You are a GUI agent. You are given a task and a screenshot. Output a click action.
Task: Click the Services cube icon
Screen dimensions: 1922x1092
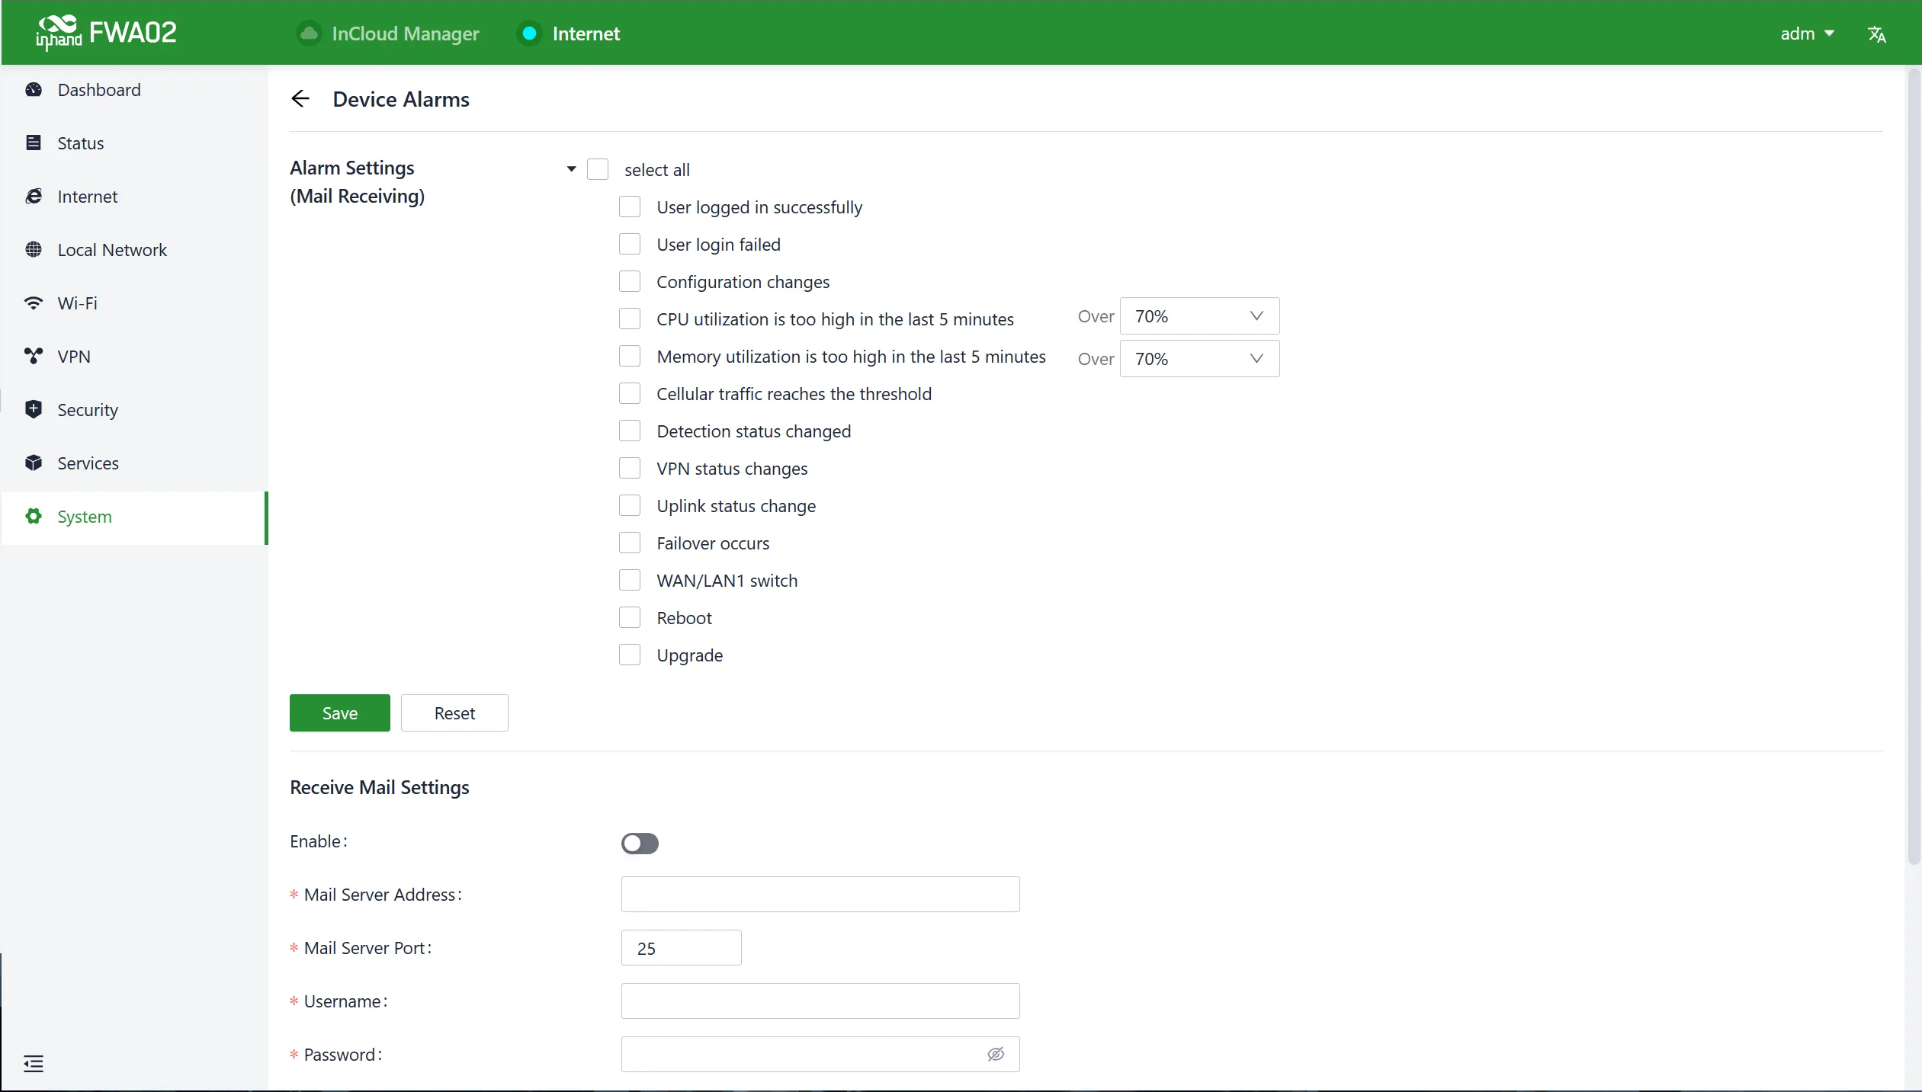pos(34,463)
